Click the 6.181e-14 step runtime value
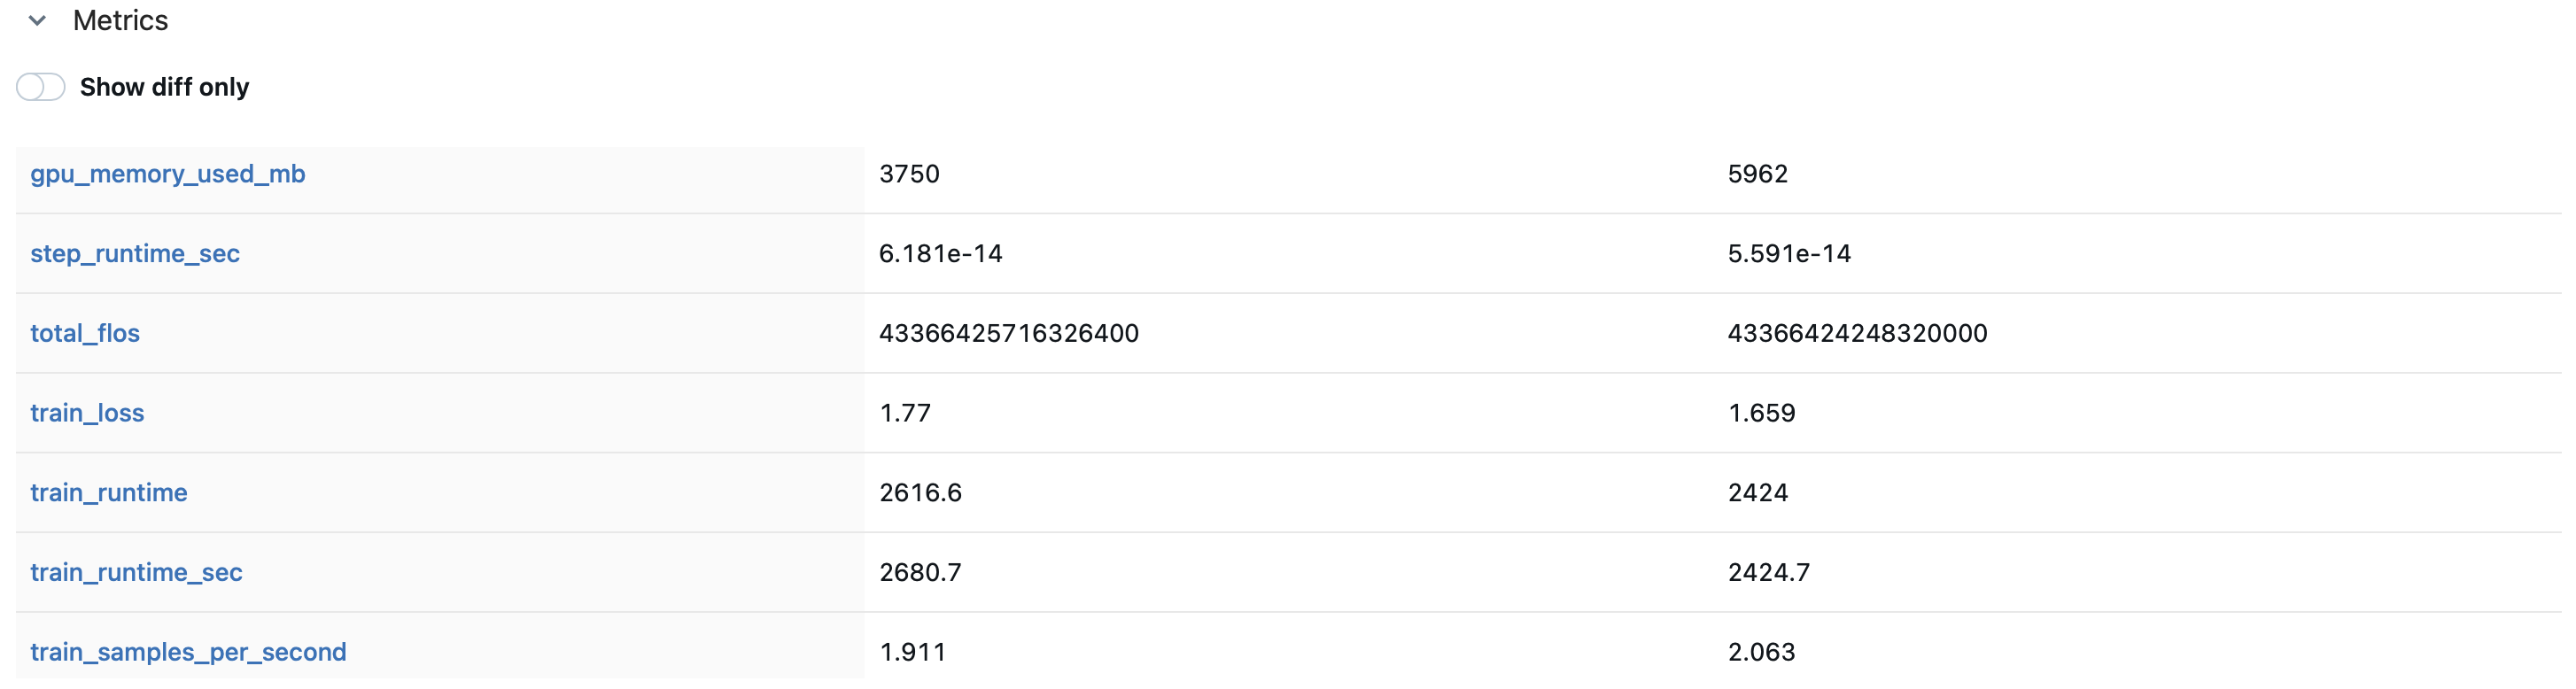 [941, 254]
